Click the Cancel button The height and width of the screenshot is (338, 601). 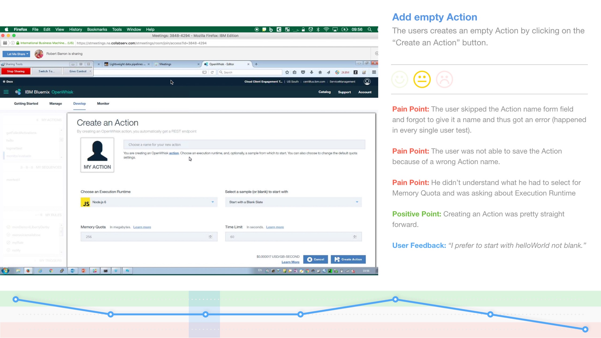pyautogui.click(x=316, y=259)
